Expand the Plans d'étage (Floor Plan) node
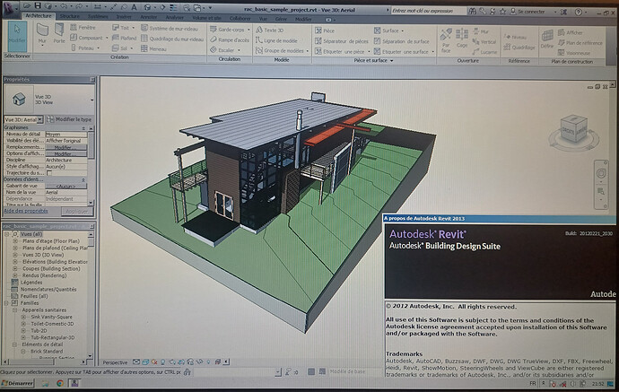619x392 pixels. 15,240
